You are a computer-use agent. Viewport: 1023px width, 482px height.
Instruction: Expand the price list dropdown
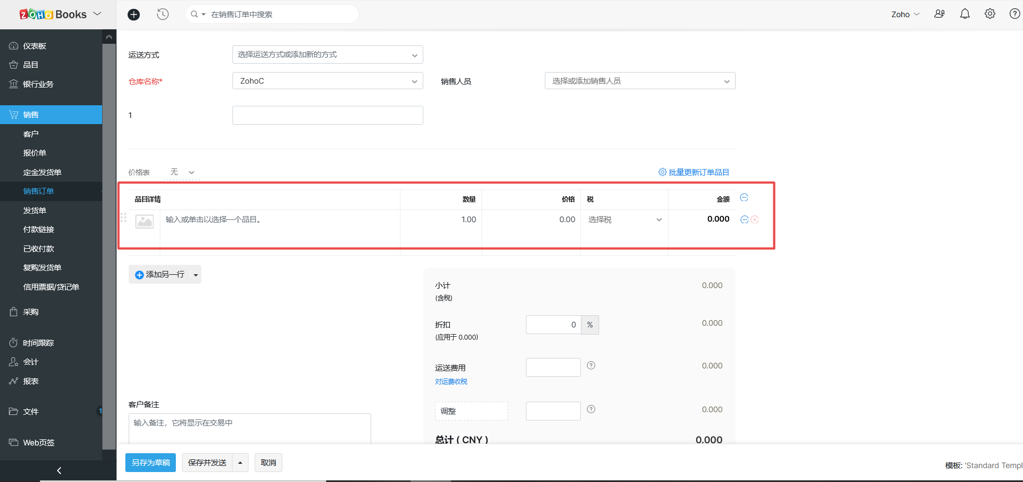click(x=183, y=172)
